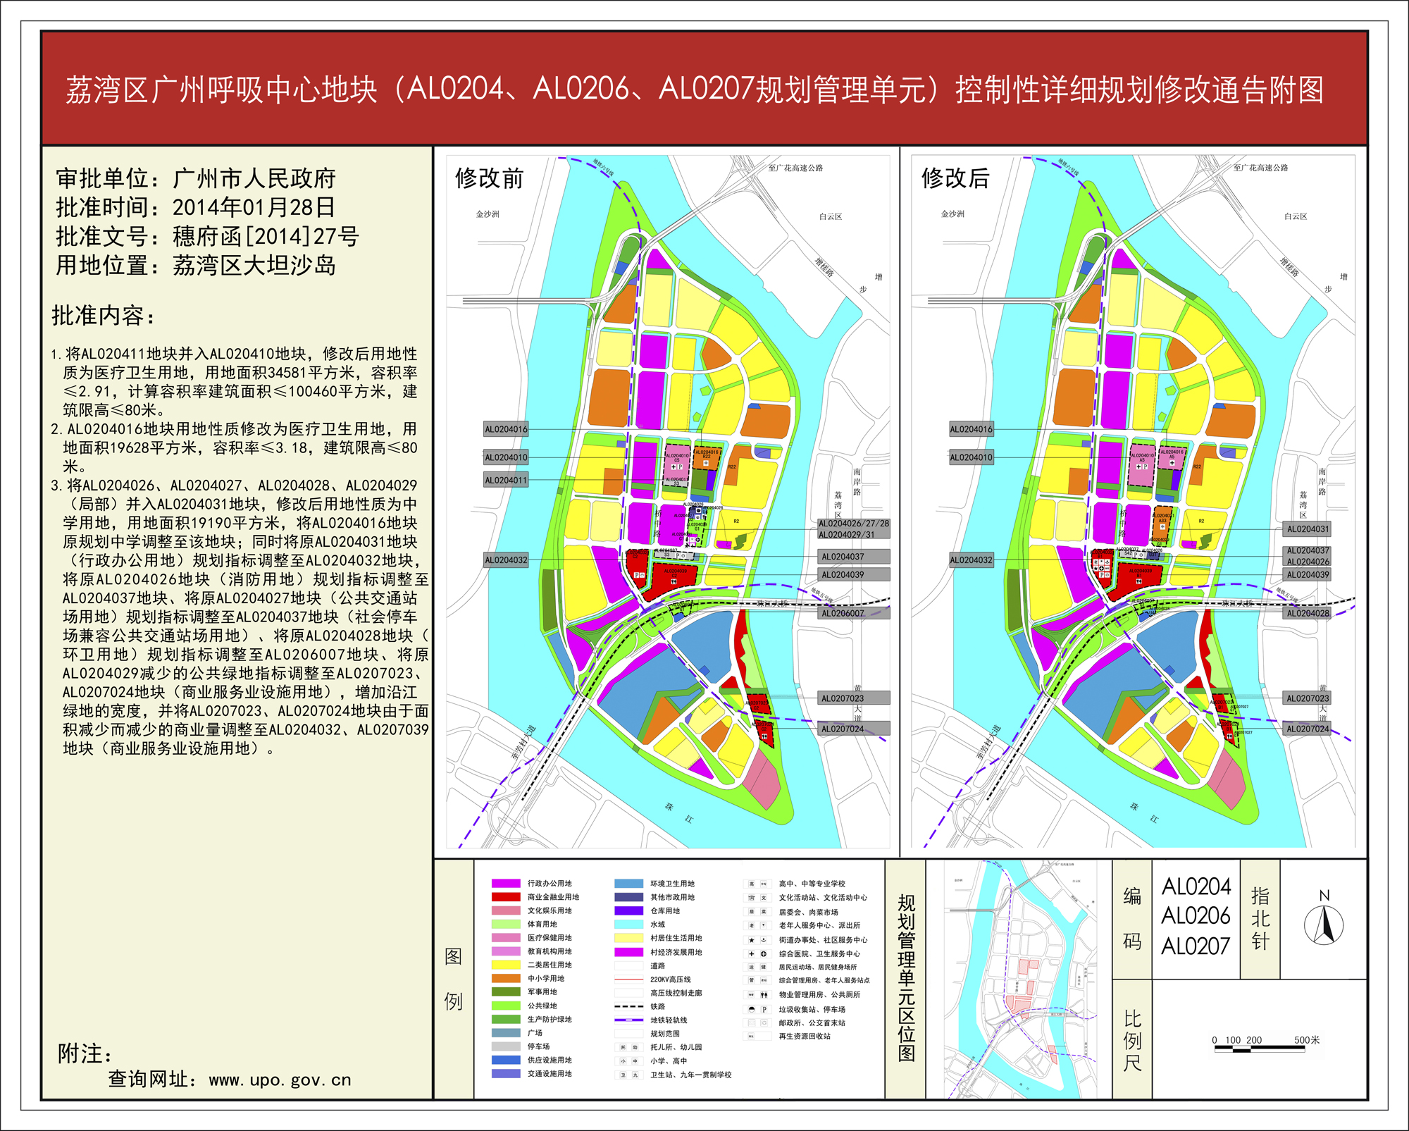Click the 修改后 map heading
Viewport: 1409px width, 1131px height.
(x=955, y=178)
